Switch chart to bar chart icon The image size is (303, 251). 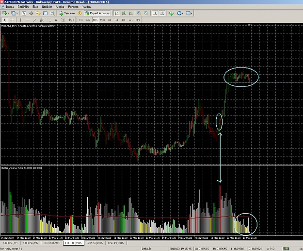click(116, 13)
